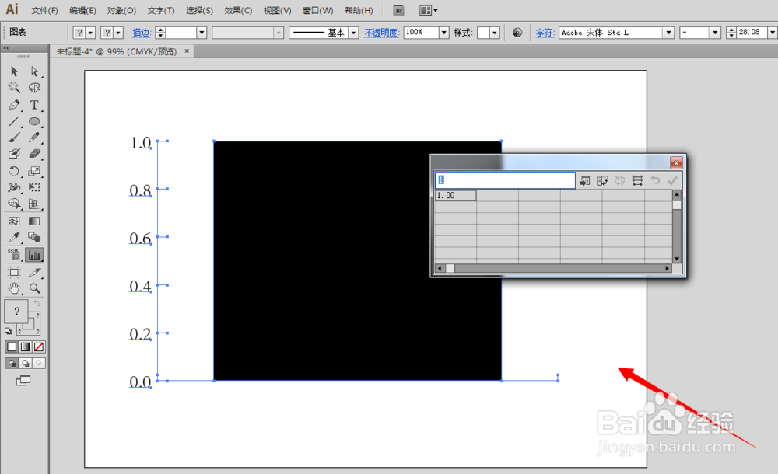778x474 pixels.
Task: Pick the Pencil tool
Action: [x=34, y=138]
